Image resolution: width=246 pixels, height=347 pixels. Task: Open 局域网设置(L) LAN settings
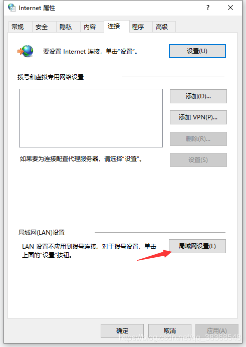(197, 246)
